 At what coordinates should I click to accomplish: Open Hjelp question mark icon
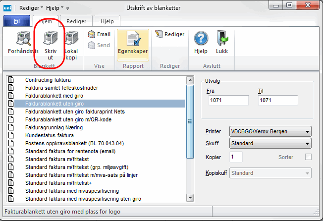[x=200, y=40]
